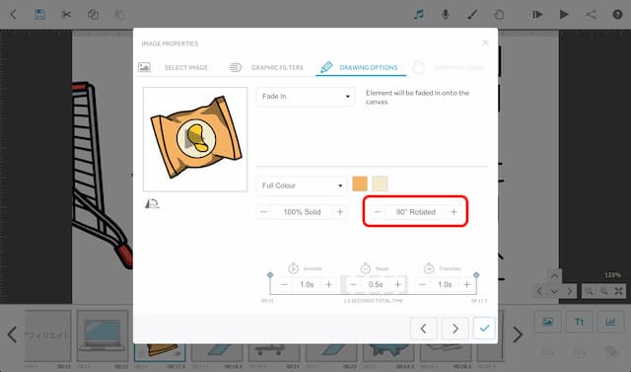This screenshot has width=631, height=372.
Task: Decrease Transition time with minus
Action: tap(422, 284)
